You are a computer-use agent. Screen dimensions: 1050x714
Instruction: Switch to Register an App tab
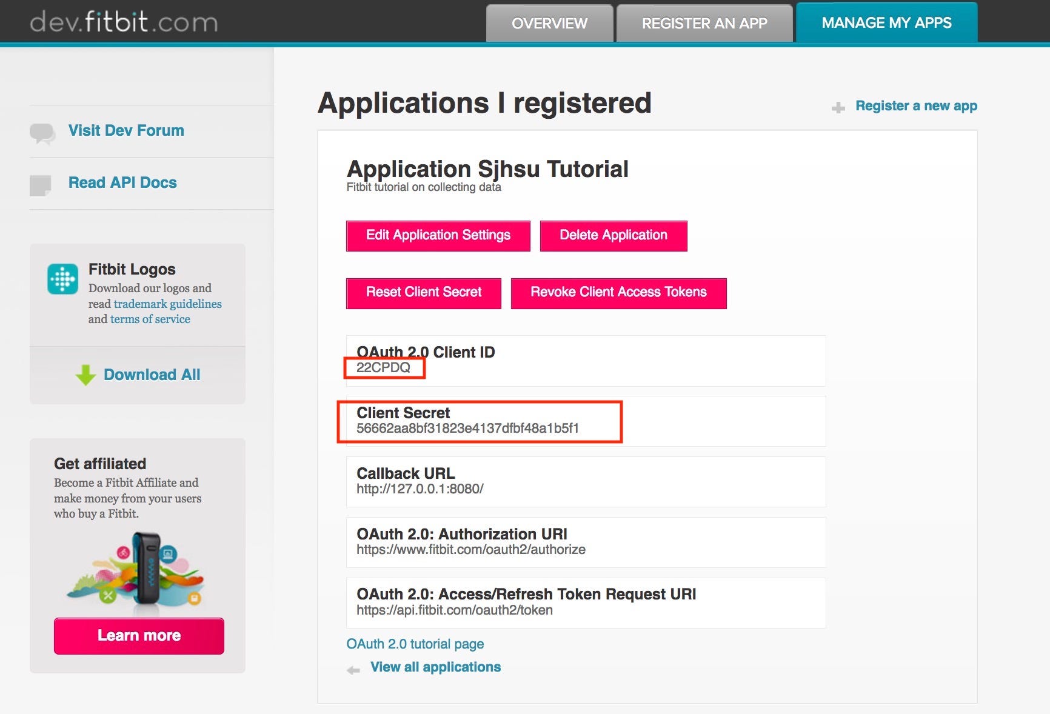click(x=704, y=24)
